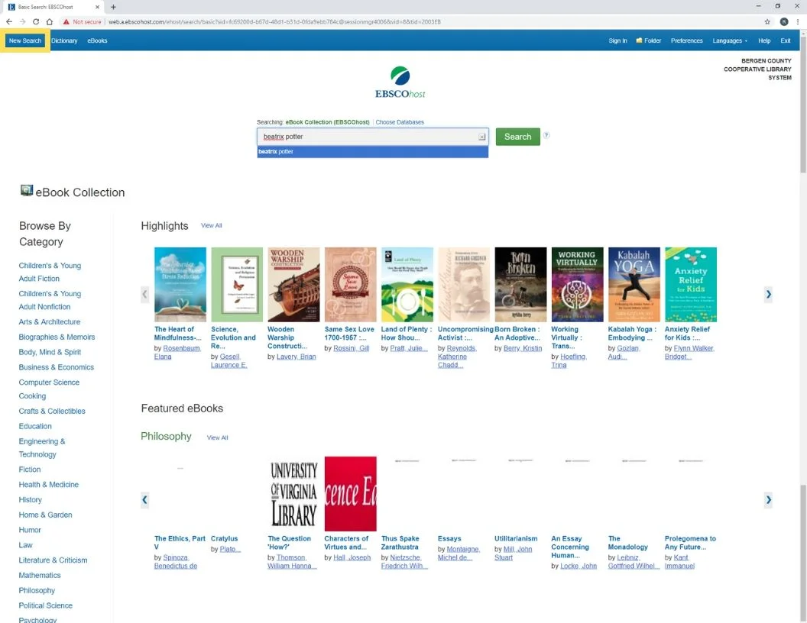Open the Same Sex Love book cover
Image resolution: width=807 pixels, height=623 pixels.
(x=351, y=284)
